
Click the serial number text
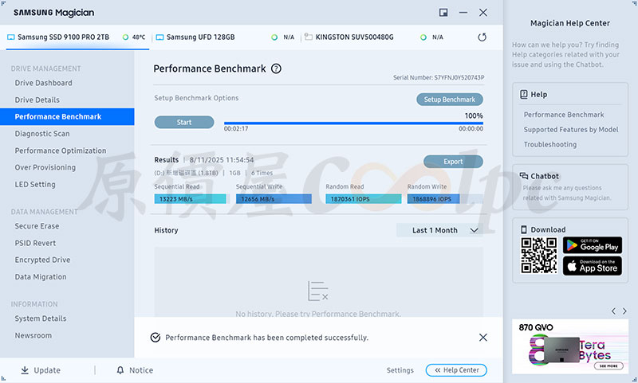tap(439, 77)
